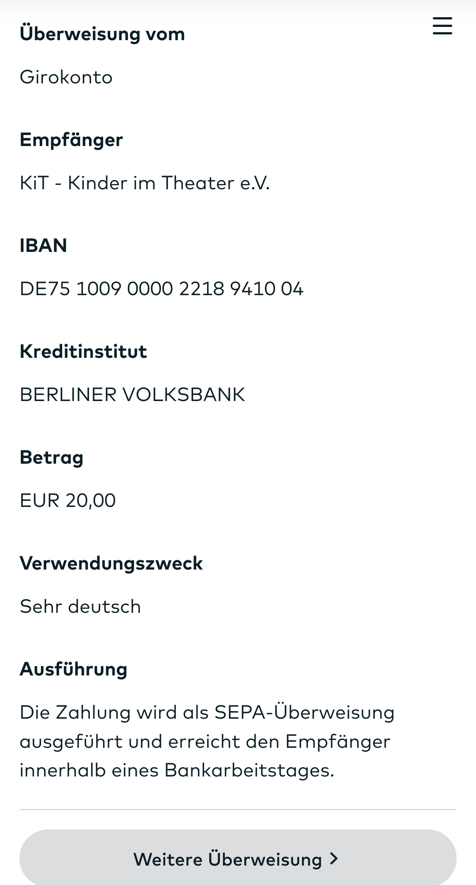Tap the IBAN number starting with DE75

pos(161,289)
